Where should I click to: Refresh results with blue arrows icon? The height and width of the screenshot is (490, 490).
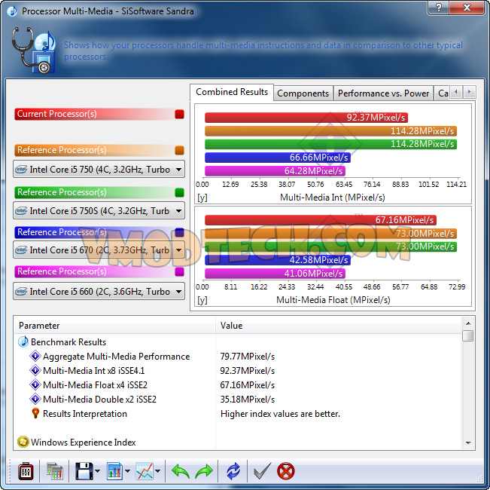tap(233, 471)
